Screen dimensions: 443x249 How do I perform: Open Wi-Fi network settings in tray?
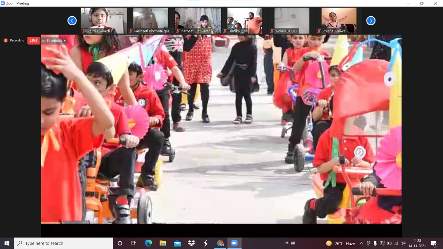tap(396, 243)
